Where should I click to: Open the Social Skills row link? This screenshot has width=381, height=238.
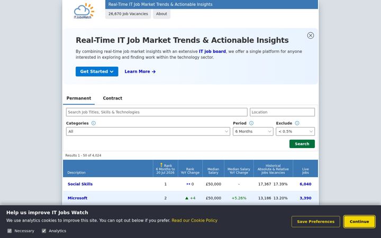(x=80, y=184)
